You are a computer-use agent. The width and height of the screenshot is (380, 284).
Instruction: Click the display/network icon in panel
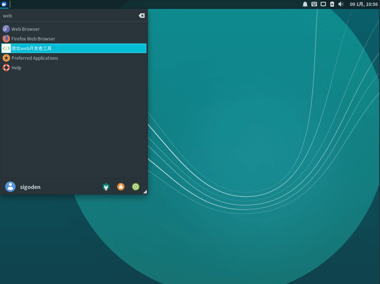coord(323,4)
